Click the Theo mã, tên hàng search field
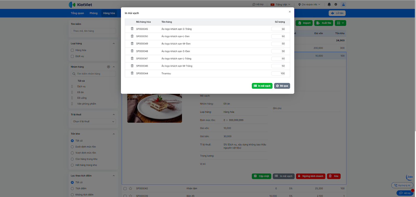416x197 pixels. pos(93,31)
